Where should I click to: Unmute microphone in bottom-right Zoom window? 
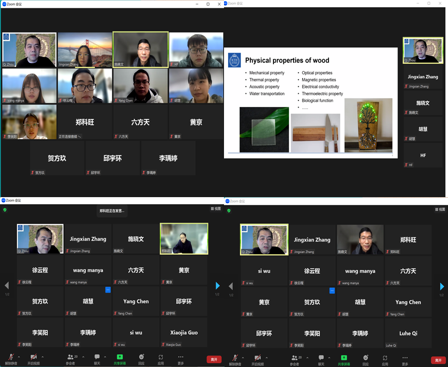[x=235, y=358]
